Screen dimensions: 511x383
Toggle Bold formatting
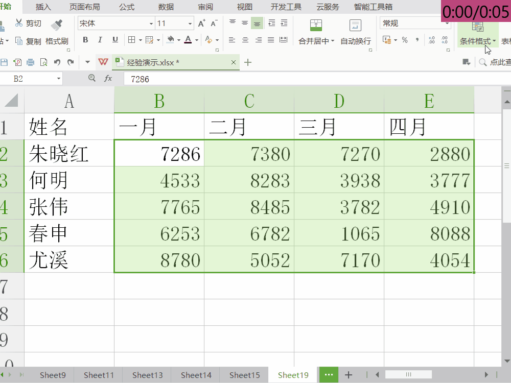pos(85,40)
